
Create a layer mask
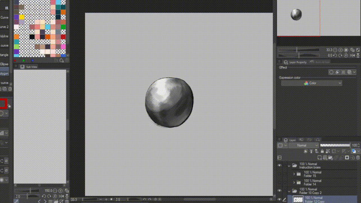point(347,158)
